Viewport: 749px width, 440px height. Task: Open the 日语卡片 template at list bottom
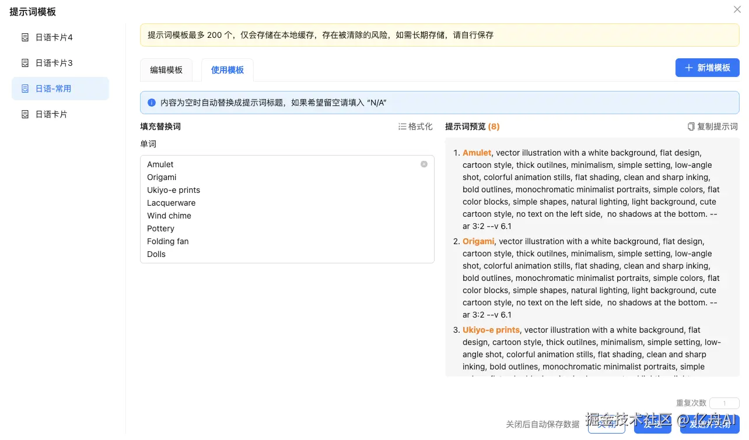tap(60, 114)
